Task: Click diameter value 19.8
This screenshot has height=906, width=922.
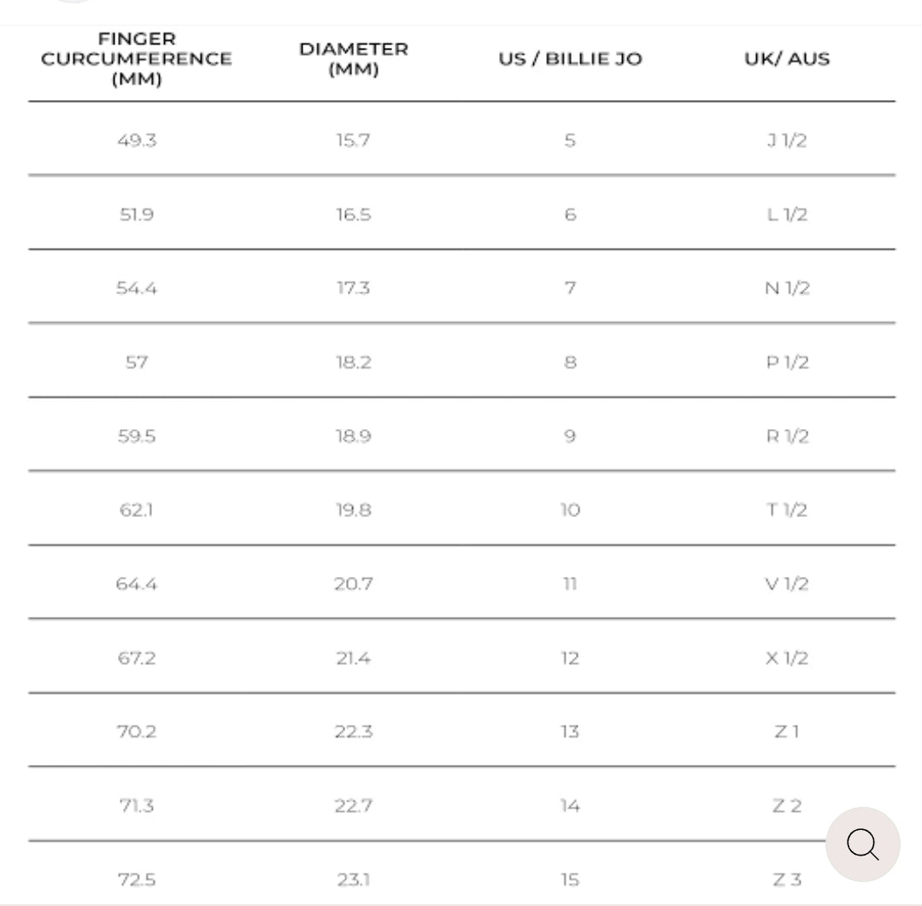Action: pos(353,510)
